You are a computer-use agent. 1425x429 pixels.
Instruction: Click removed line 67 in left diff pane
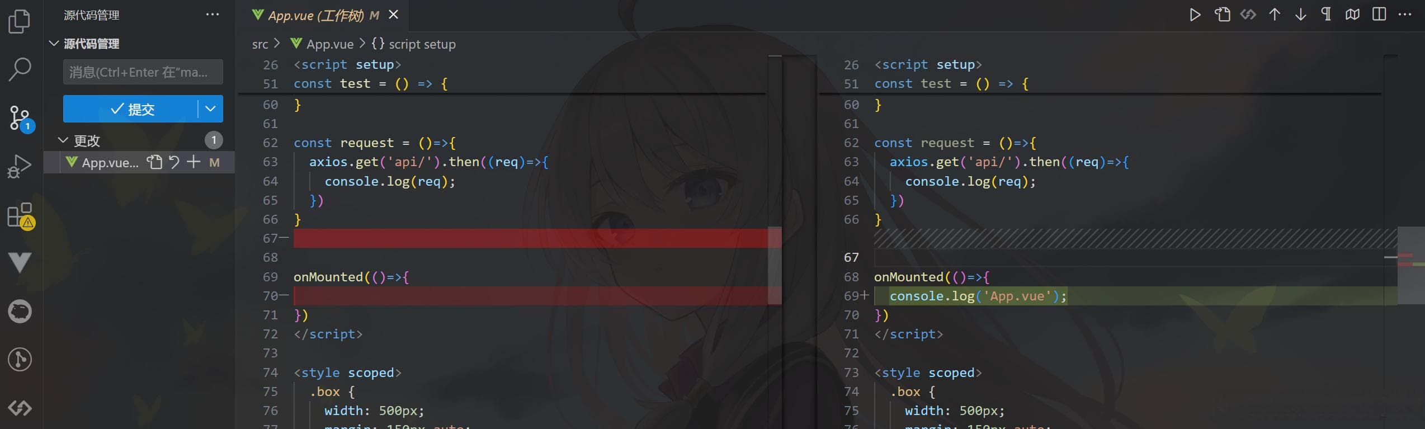coord(530,238)
